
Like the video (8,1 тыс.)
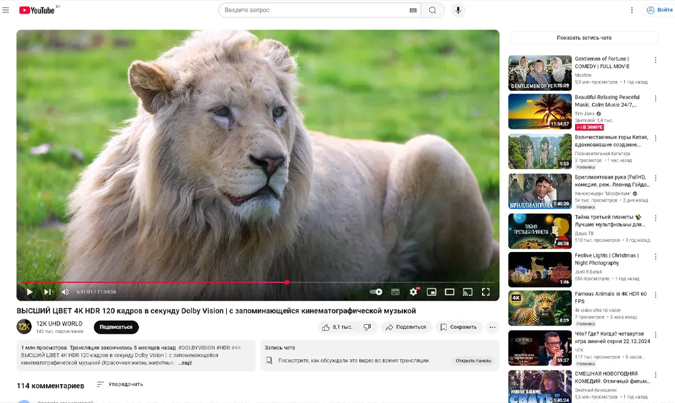[x=337, y=327]
